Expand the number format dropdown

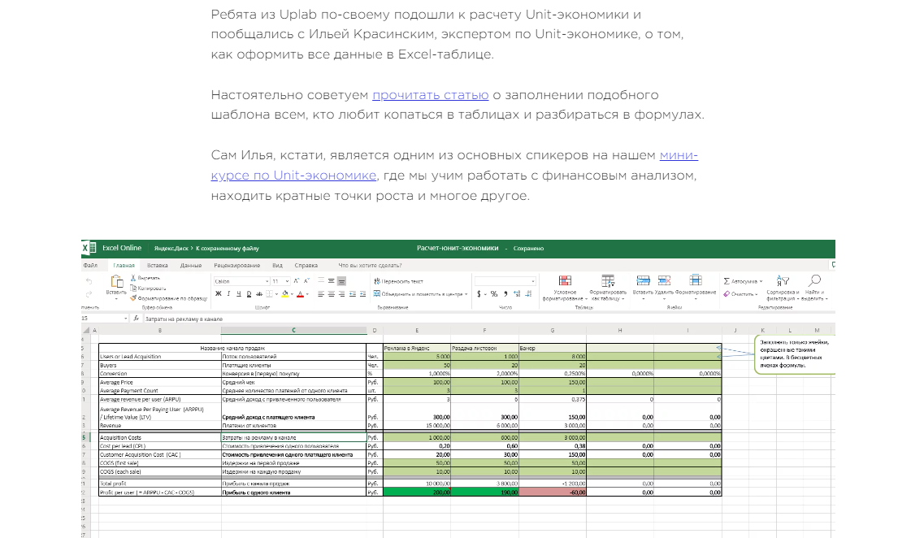(x=505, y=281)
